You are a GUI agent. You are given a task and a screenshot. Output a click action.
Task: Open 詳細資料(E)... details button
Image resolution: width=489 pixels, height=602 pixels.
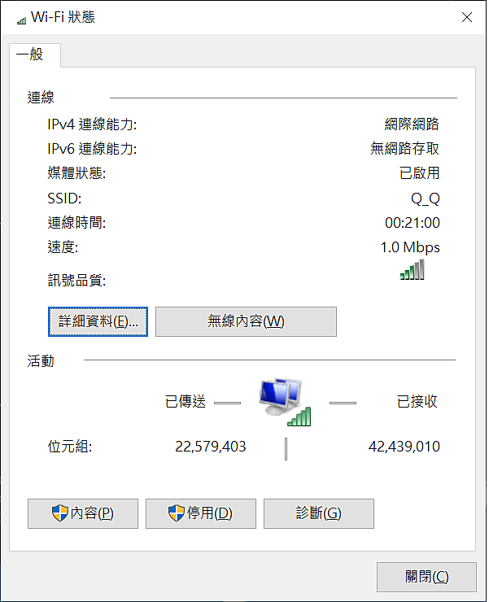(x=98, y=321)
